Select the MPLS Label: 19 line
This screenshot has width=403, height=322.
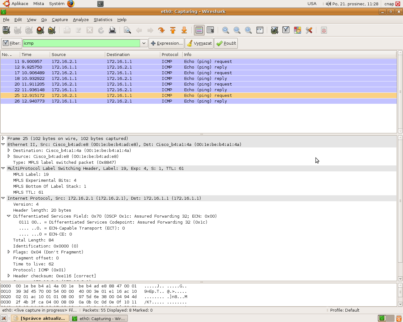click(31, 174)
